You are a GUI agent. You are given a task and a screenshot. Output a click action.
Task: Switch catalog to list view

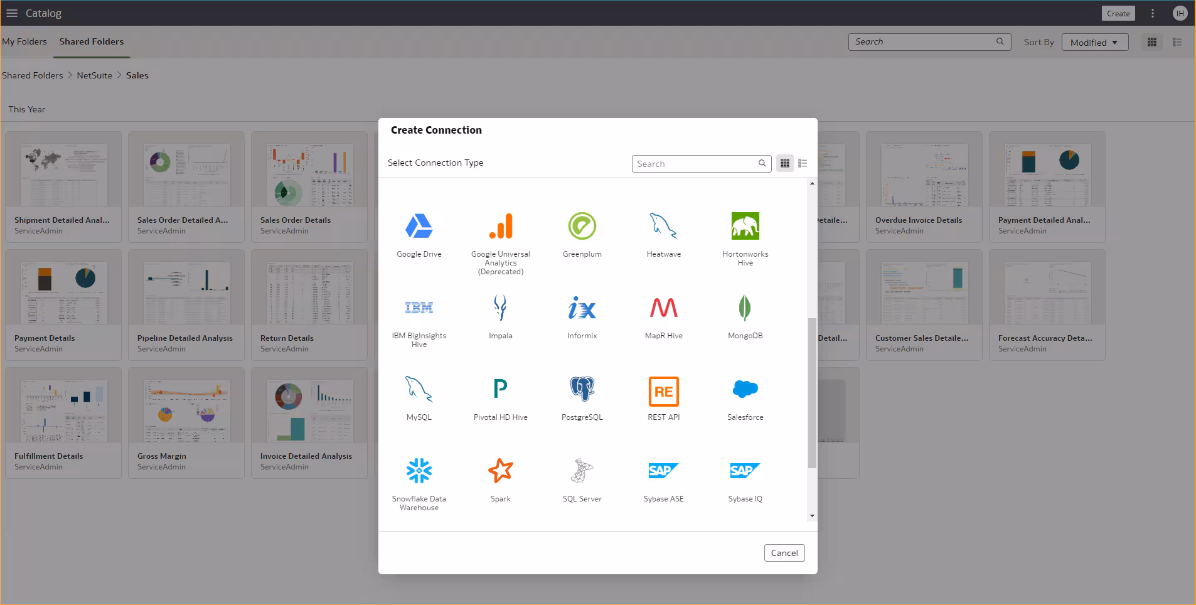tap(1177, 42)
